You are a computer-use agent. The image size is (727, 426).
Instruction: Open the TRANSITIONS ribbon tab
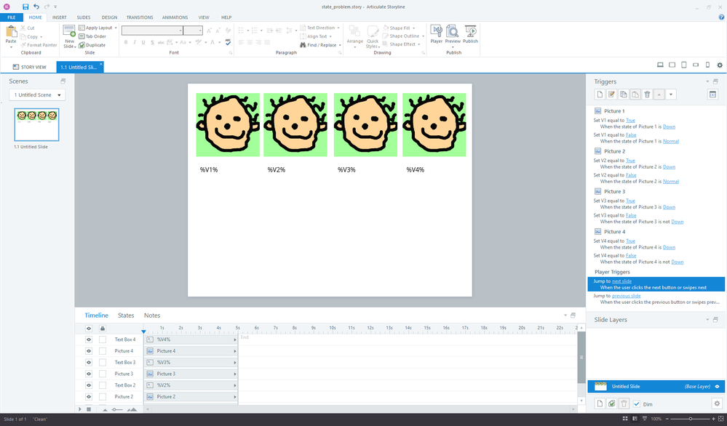tap(139, 17)
